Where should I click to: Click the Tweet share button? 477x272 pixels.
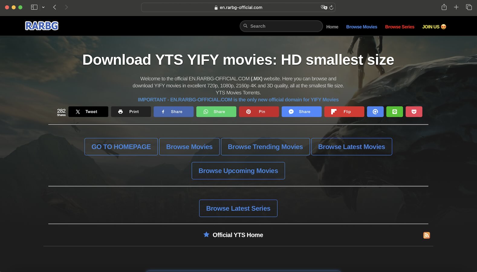point(88,112)
